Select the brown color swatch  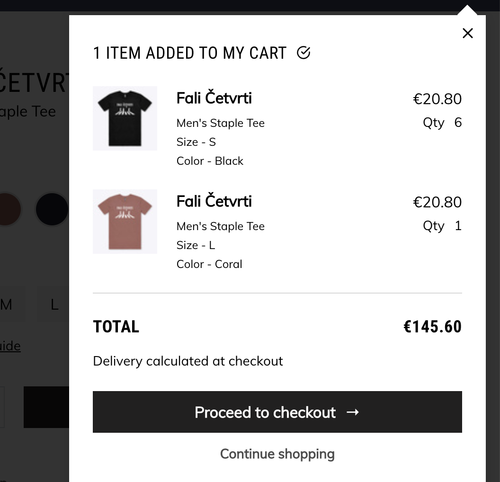click(x=7, y=209)
